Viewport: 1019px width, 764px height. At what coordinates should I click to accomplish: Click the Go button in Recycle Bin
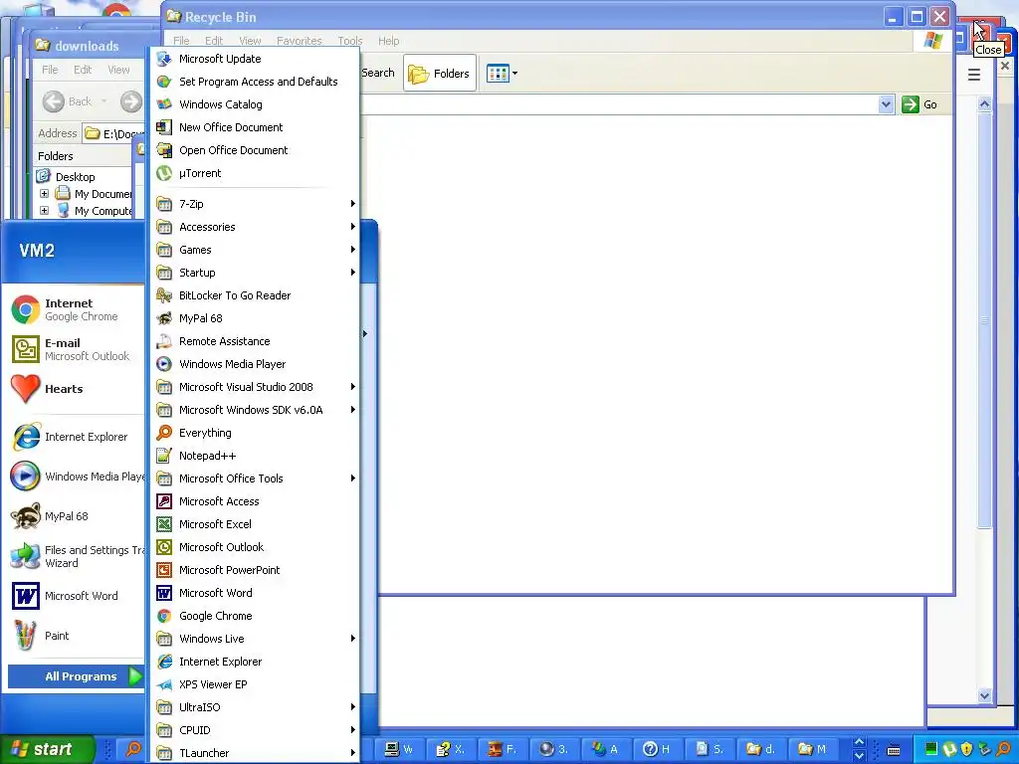pyautogui.click(x=919, y=104)
